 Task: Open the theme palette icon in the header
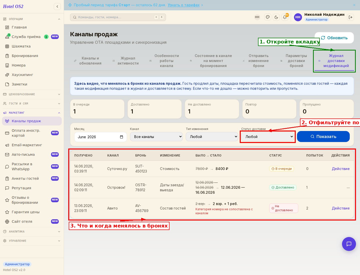(x=268, y=17)
